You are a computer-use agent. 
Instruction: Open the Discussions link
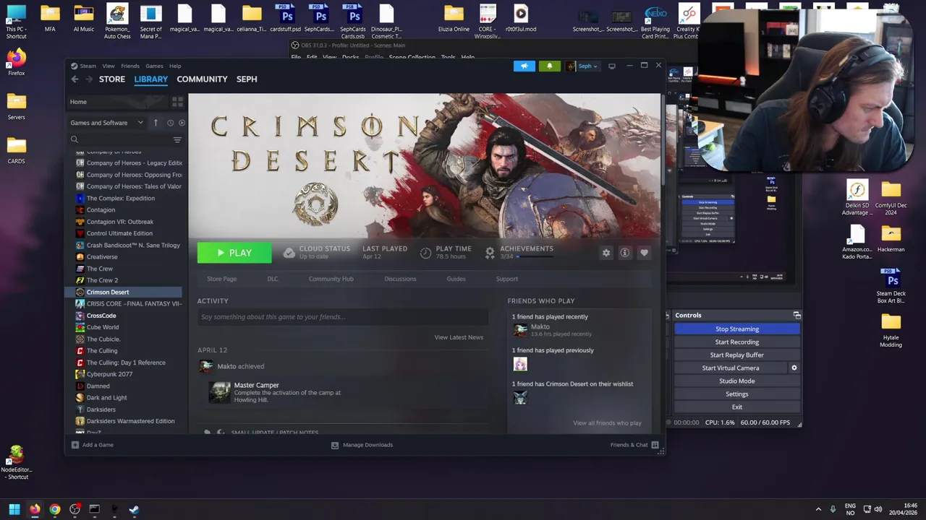(400, 279)
